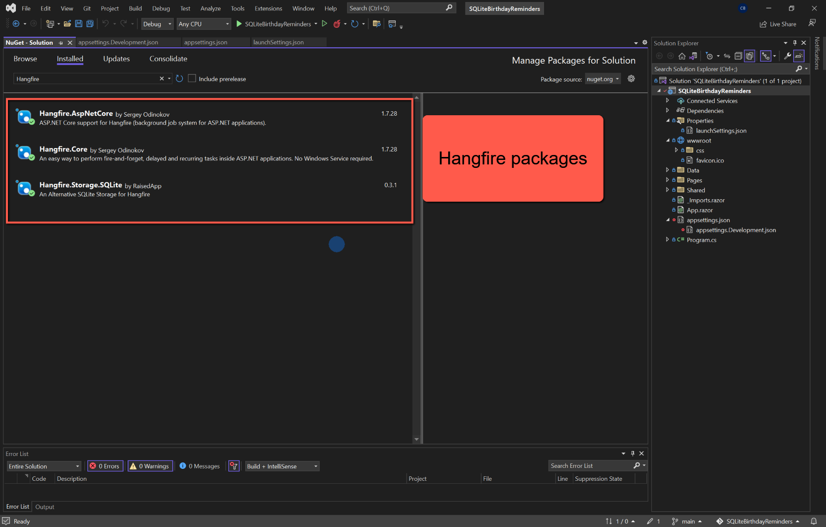Open the nuget.org package source dropdown
826x527 pixels.
(603, 79)
